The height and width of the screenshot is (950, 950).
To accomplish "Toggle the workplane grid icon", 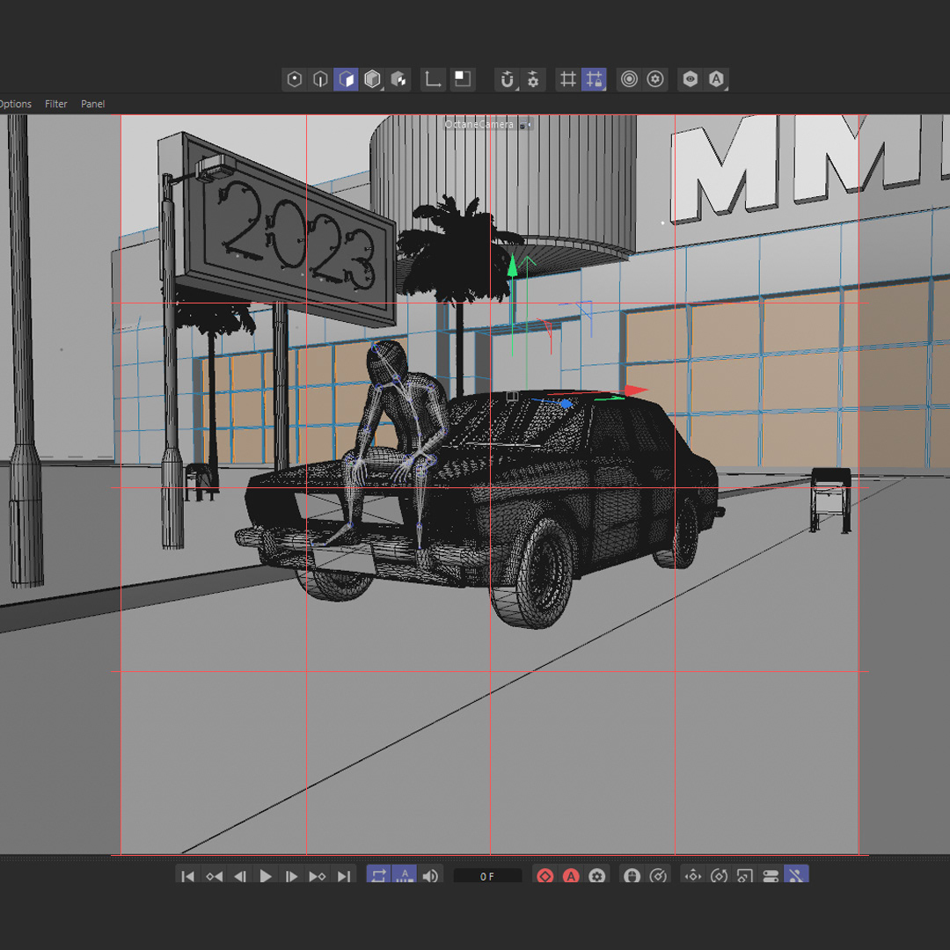I will 567,79.
